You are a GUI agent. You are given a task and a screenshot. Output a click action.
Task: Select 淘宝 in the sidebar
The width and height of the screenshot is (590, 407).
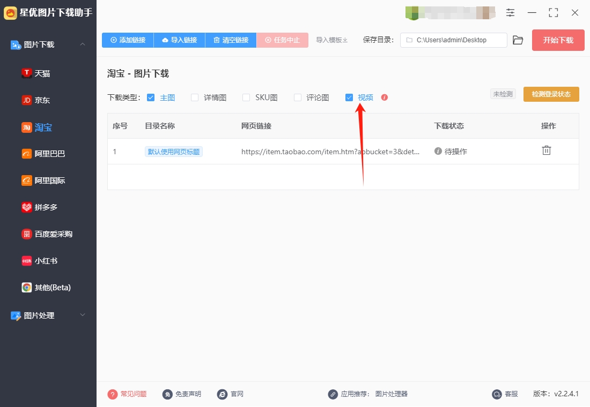tap(37, 127)
